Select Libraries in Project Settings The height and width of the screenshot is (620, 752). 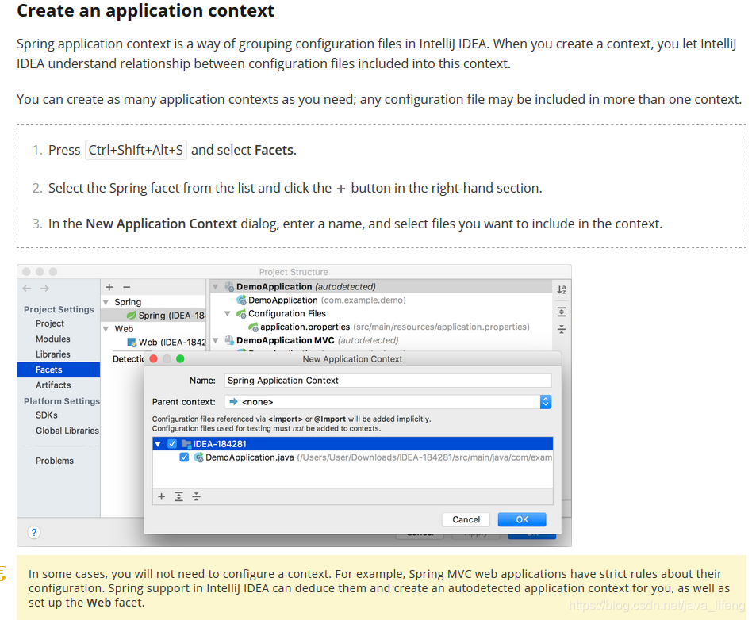point(53,354)
